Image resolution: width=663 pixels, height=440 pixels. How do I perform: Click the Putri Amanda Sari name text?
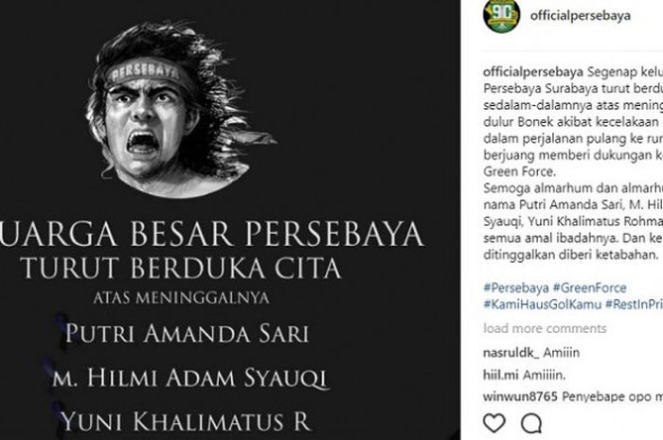click(188, 333)
